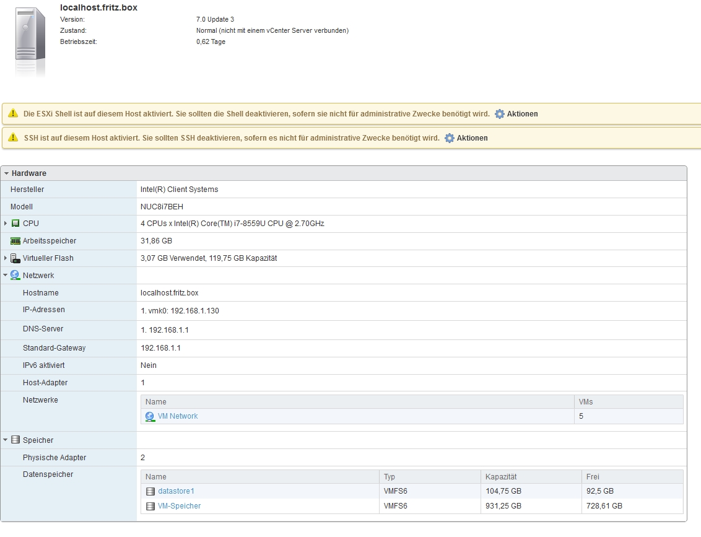Click the Speicher storage icon

coord(15,440)
